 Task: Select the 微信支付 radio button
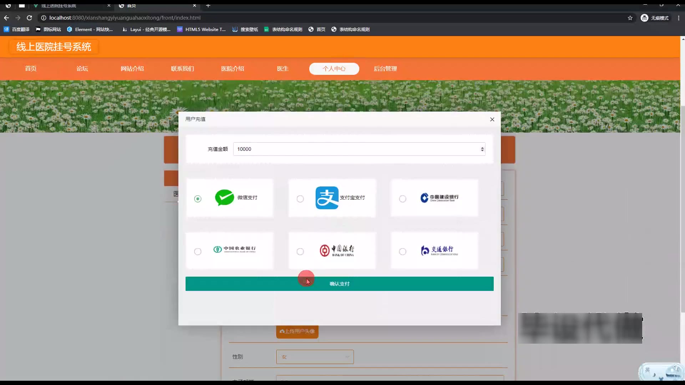tap(198, 199)
